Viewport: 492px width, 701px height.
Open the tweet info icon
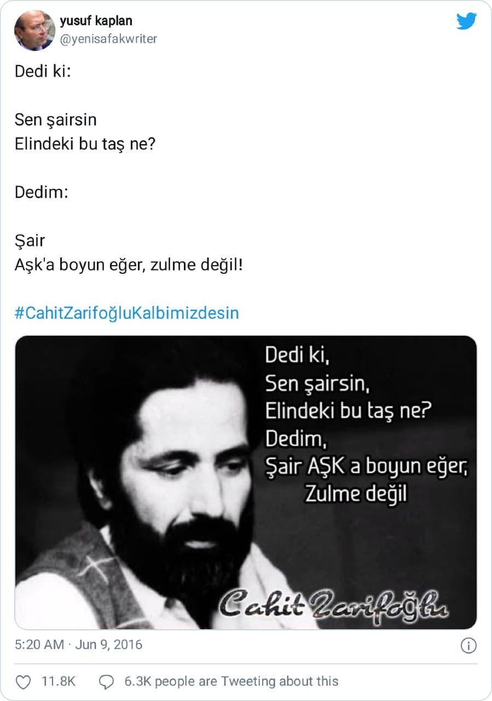click(x=468, y=645)
